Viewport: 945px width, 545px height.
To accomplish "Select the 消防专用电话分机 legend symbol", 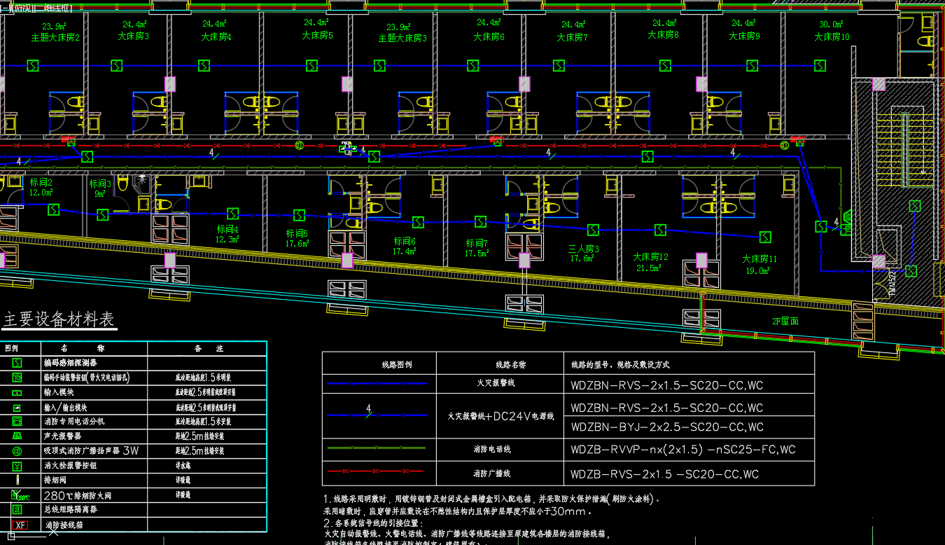I will [x=17, y=422].
